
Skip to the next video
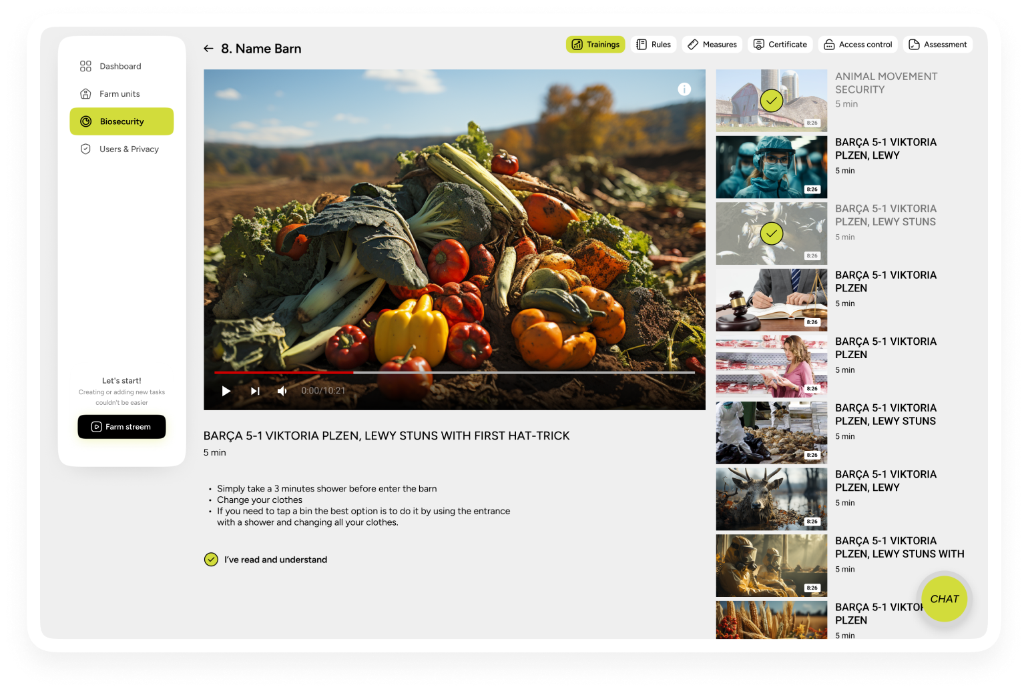pyautogui.click(x=255, y=391)
